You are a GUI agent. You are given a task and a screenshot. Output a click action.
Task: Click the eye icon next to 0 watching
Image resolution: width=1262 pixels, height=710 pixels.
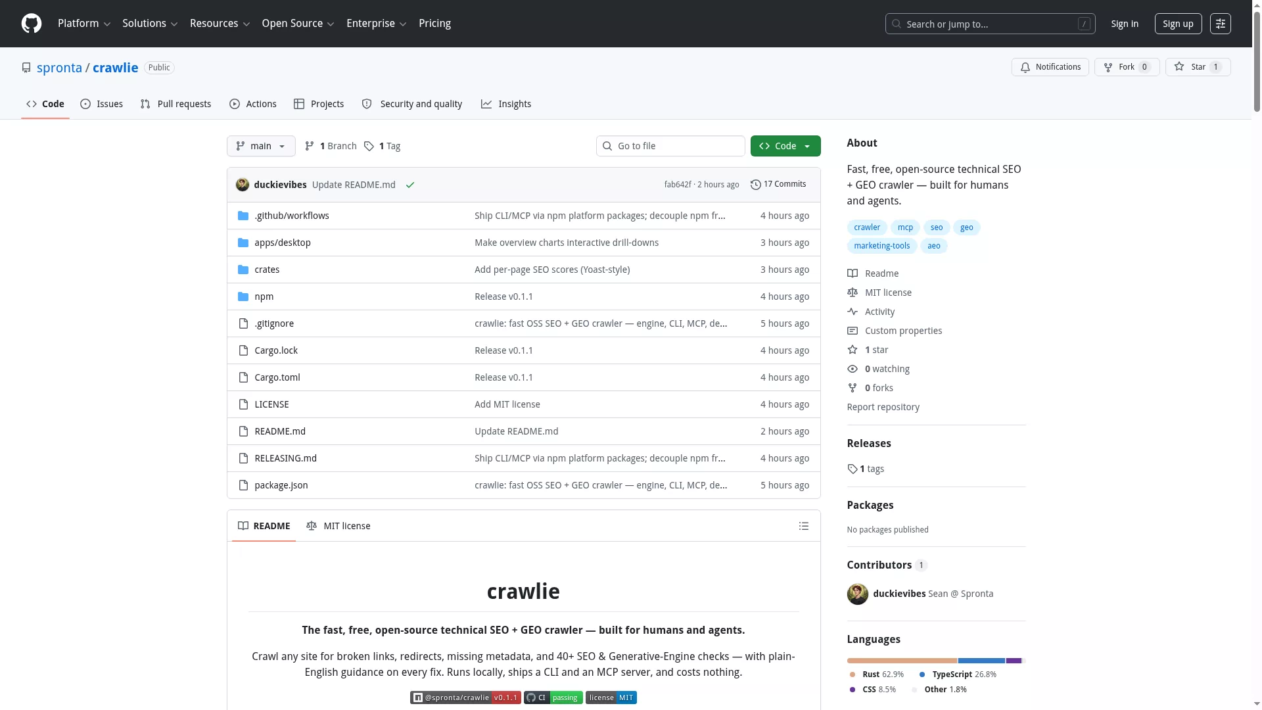pos(853,369)
